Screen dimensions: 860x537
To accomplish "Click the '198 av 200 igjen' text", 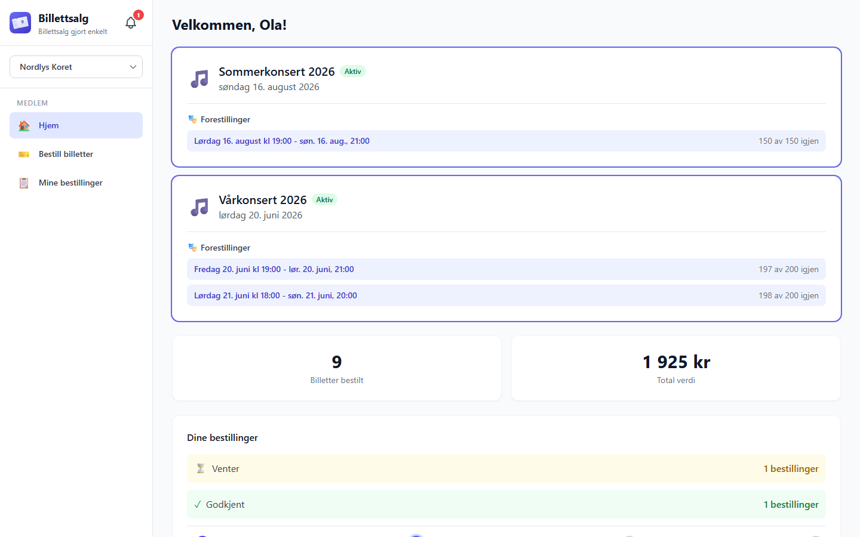I will coord(788,295).
